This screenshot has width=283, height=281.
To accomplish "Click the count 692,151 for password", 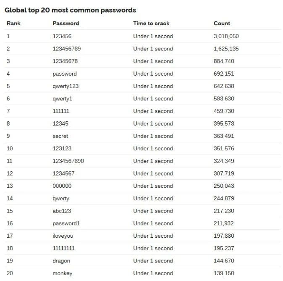I will (x=224, y=74).
